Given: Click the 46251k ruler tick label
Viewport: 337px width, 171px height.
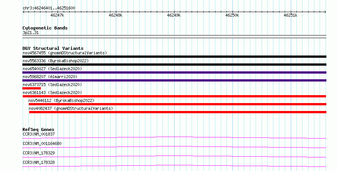Looking at the screenshot, I should (x=290, y=15).
